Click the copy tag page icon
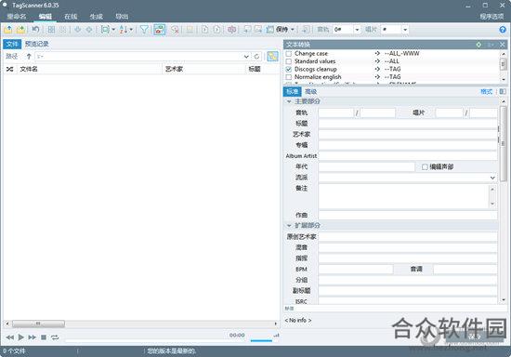The image size is (511, 357). [204, 30]
